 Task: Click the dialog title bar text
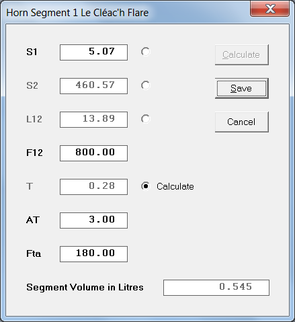tap(77, 13)
